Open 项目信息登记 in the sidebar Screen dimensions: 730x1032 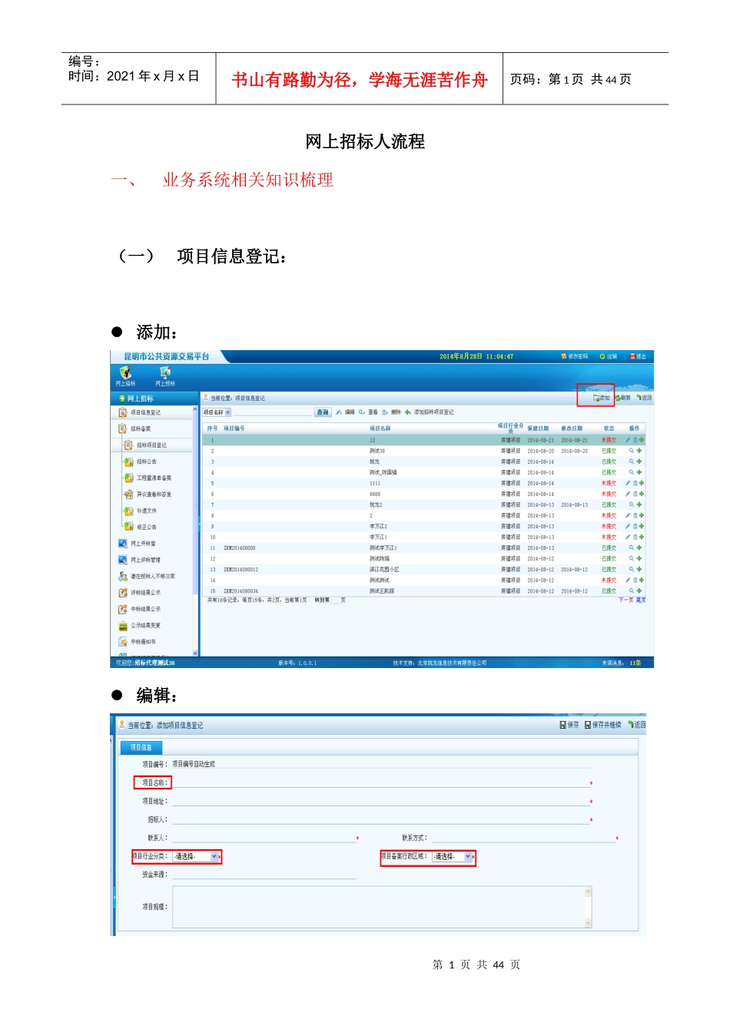140,412
